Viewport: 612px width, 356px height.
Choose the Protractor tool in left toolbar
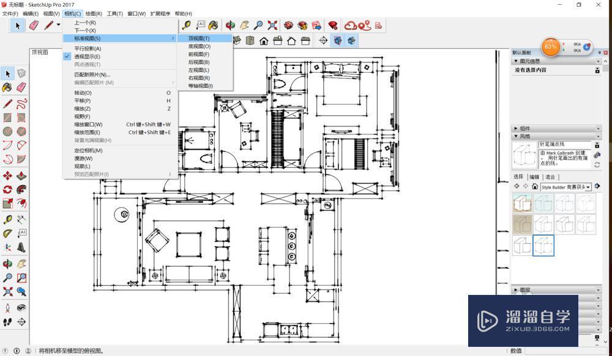(7, 234)
